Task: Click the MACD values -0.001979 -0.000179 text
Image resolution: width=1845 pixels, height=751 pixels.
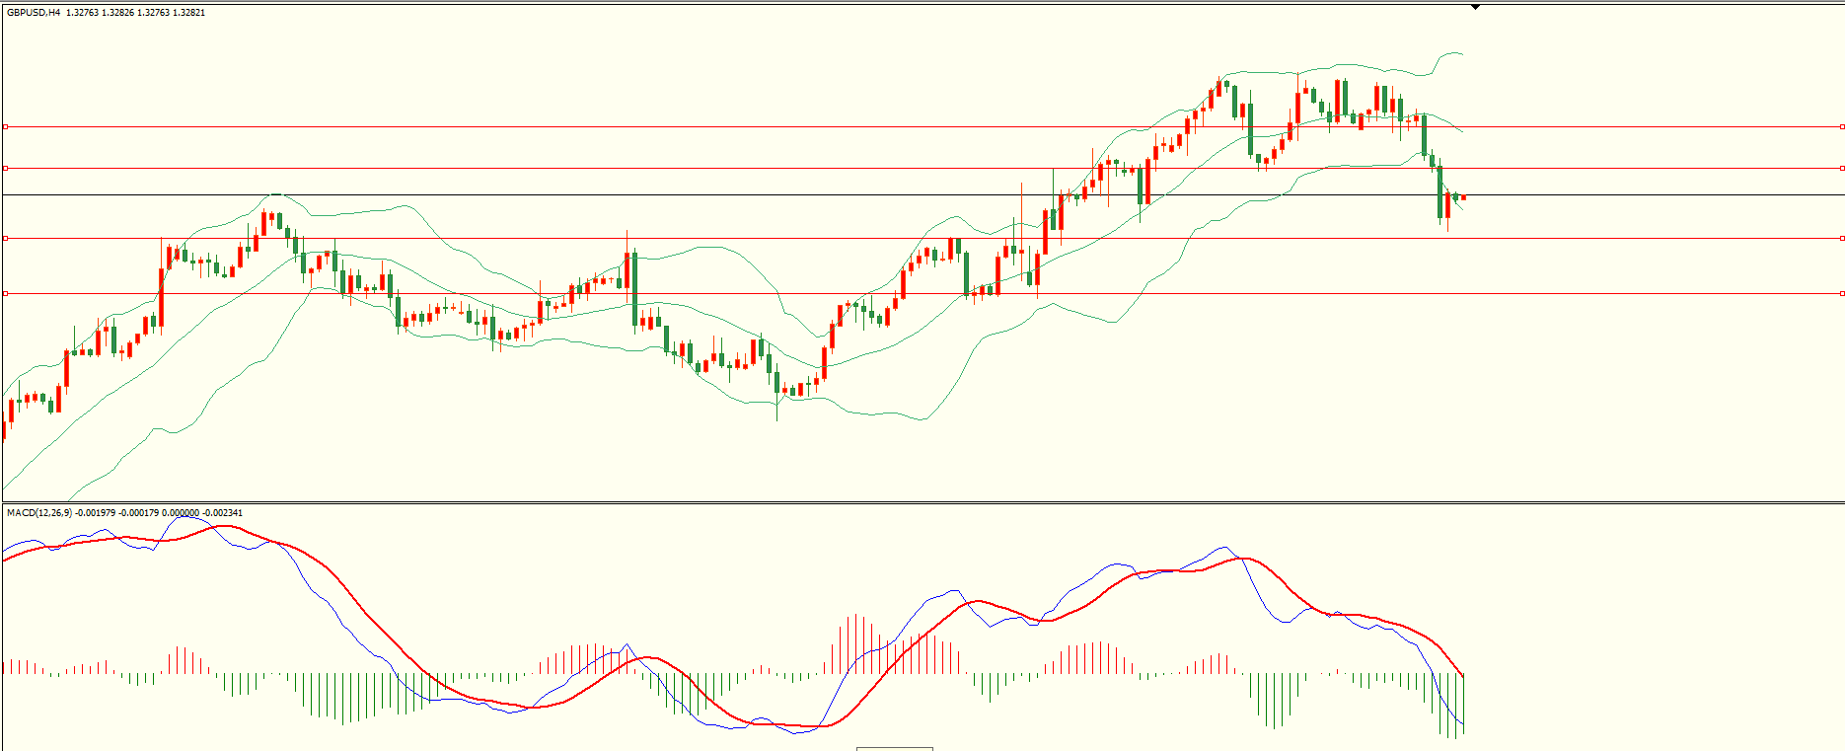Action: coord(117,513)
